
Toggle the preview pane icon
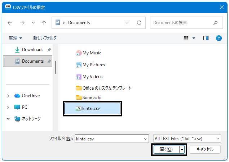click(206, 38)
